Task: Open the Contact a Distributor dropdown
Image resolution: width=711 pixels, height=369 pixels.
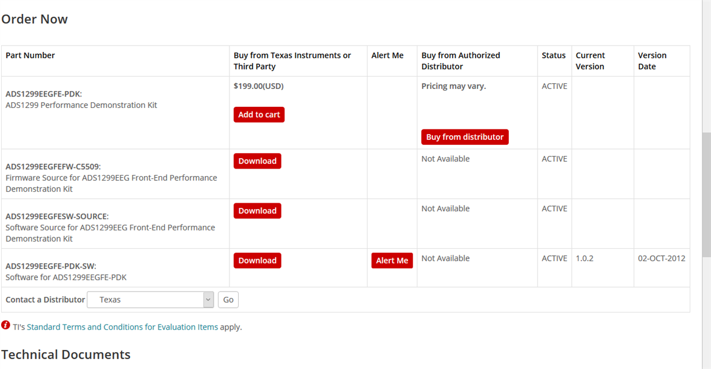Action: point(150,300)
